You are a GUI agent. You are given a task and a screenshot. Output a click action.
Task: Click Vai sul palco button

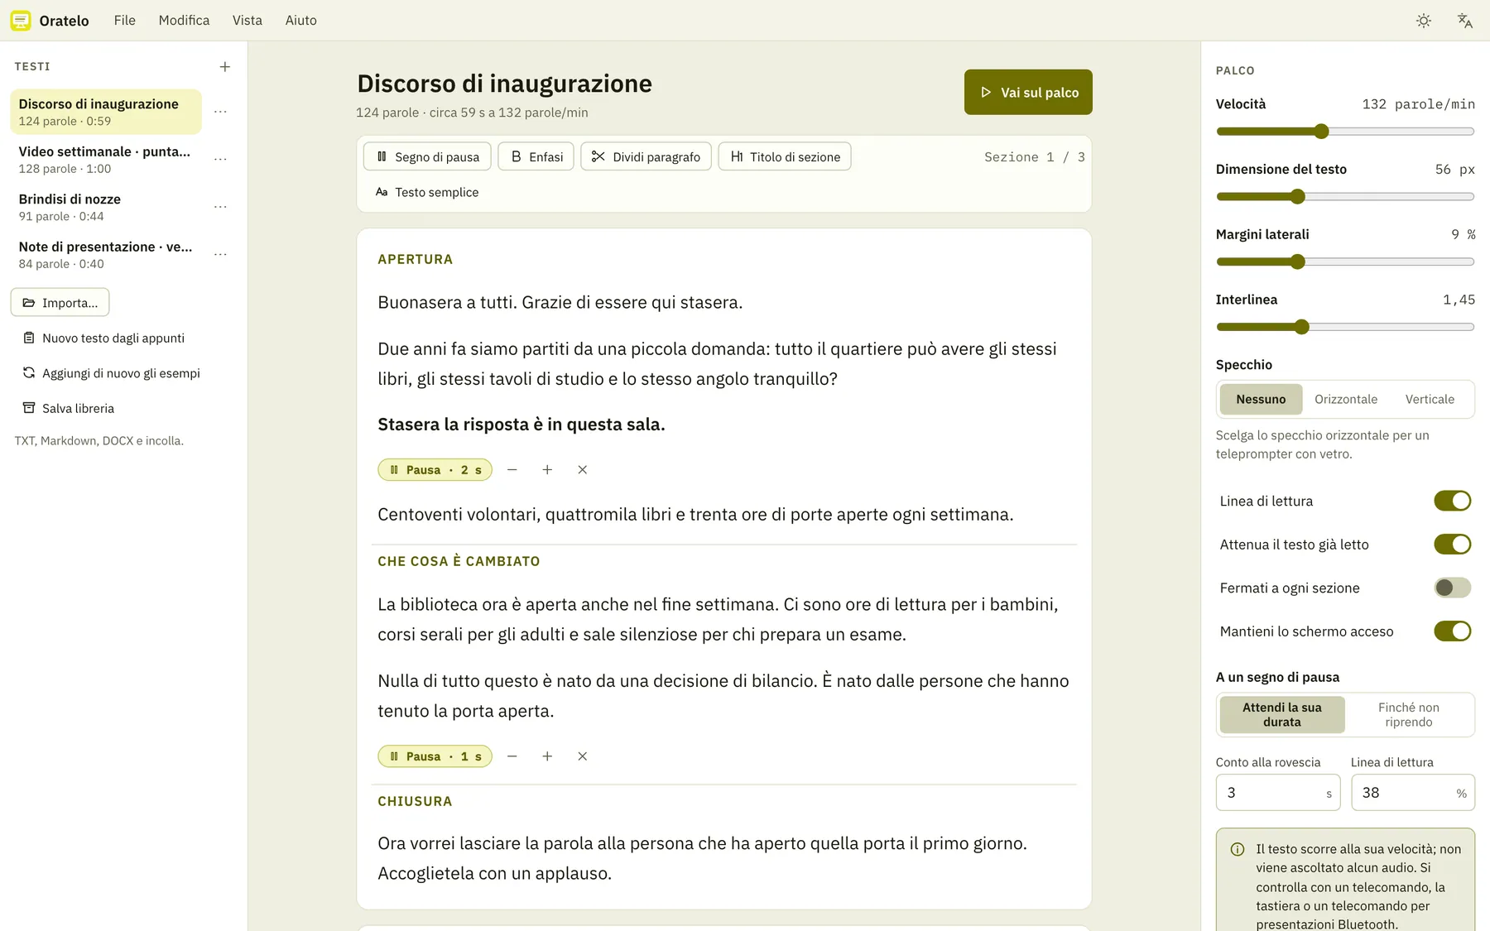click(x=1028, y=92)
